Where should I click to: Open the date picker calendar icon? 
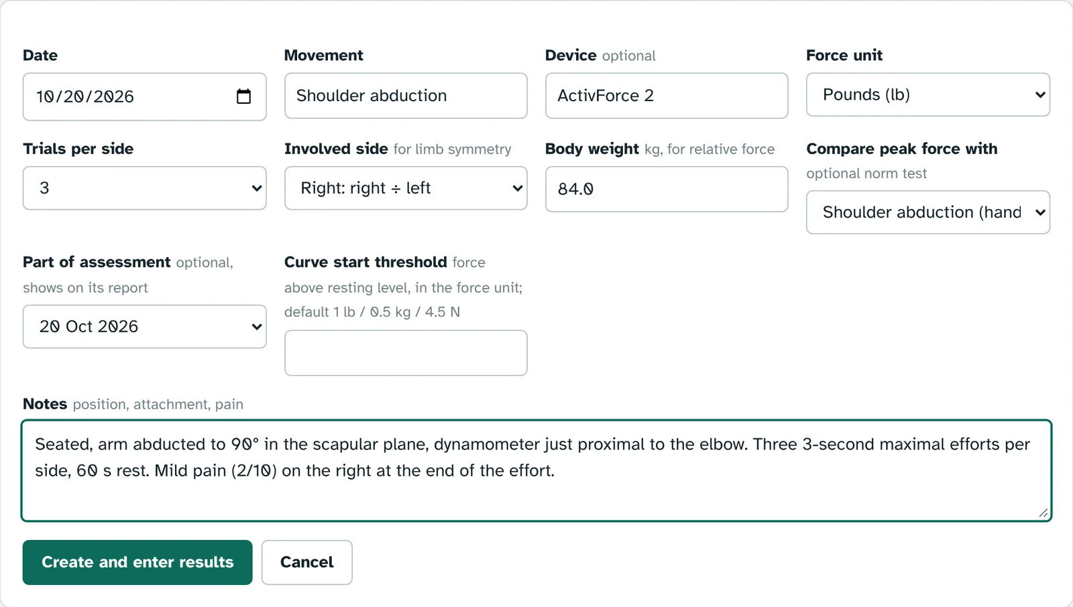tap(244, 96)
